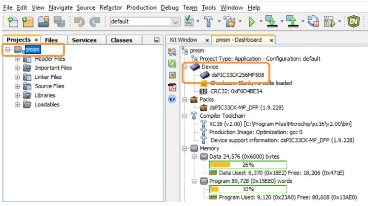Collapse the pmsm project tree node

pos(7,50)
